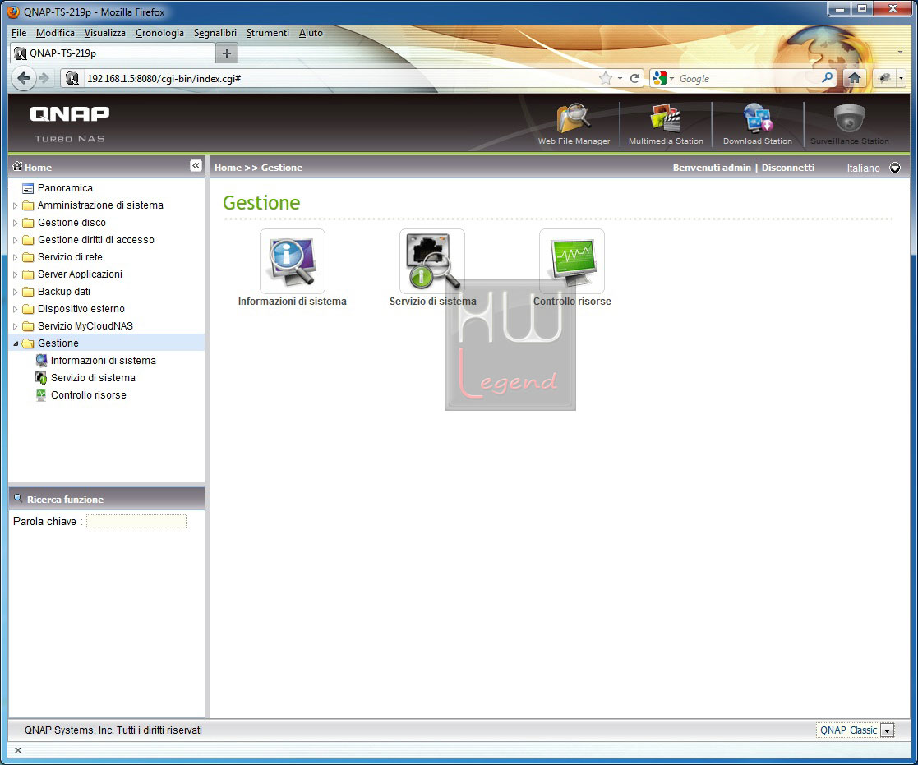Screen dimensions: 918x765
Task: Expand the Backup dati folder
Action: [x=16, y=292]
